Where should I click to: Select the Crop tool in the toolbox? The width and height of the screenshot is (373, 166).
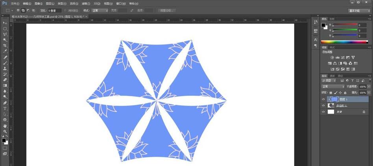tap(5, 46)
